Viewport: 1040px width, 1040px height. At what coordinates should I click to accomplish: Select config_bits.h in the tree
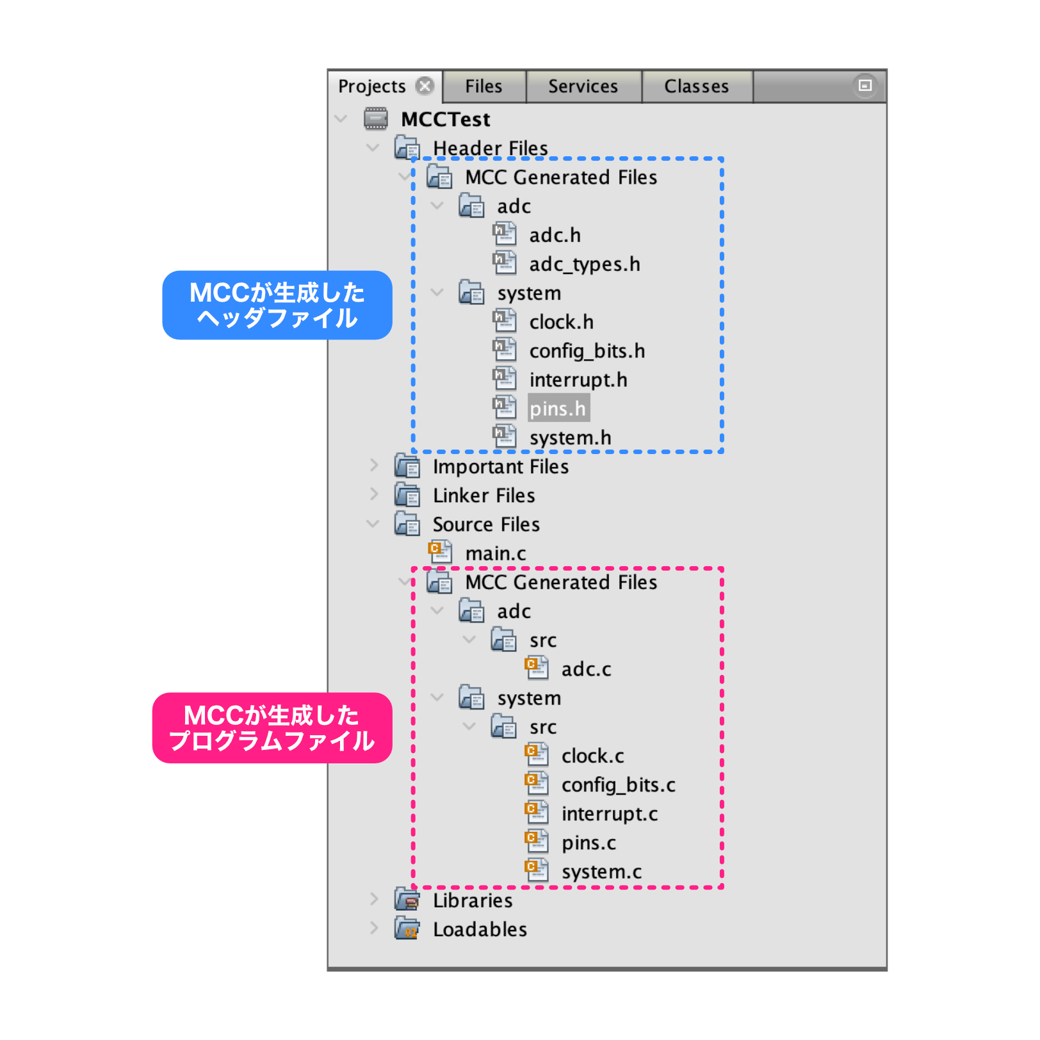coord(587,351)
